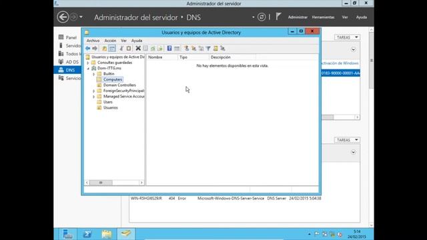
Task: Create a new group with the group icon
Action: (x=193, y=49)
